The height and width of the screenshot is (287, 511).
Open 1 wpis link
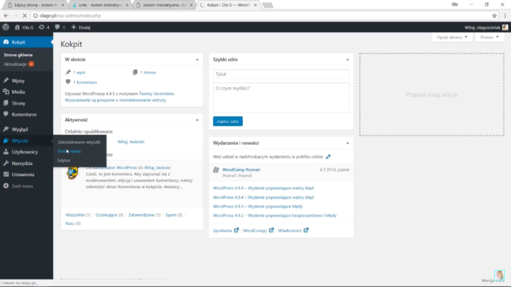(x=79, y=72)
